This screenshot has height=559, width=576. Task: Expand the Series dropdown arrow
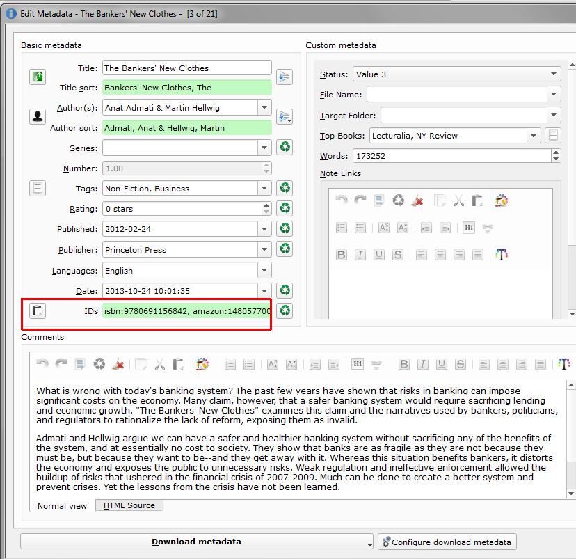(x=264, y=148)
